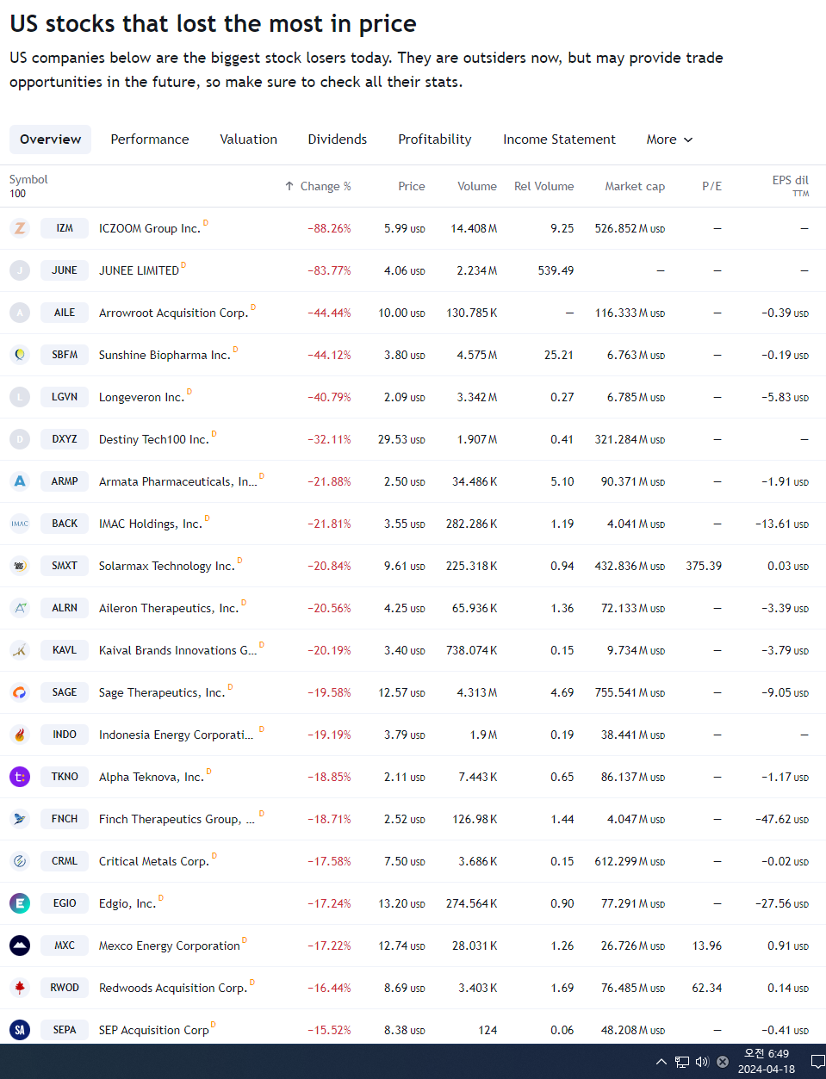
Task: Click the Indonesia Energy logo icon
Action: pos(20,735)
